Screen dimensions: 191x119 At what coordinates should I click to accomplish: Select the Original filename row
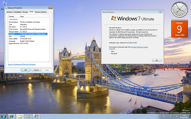(28, 43)
